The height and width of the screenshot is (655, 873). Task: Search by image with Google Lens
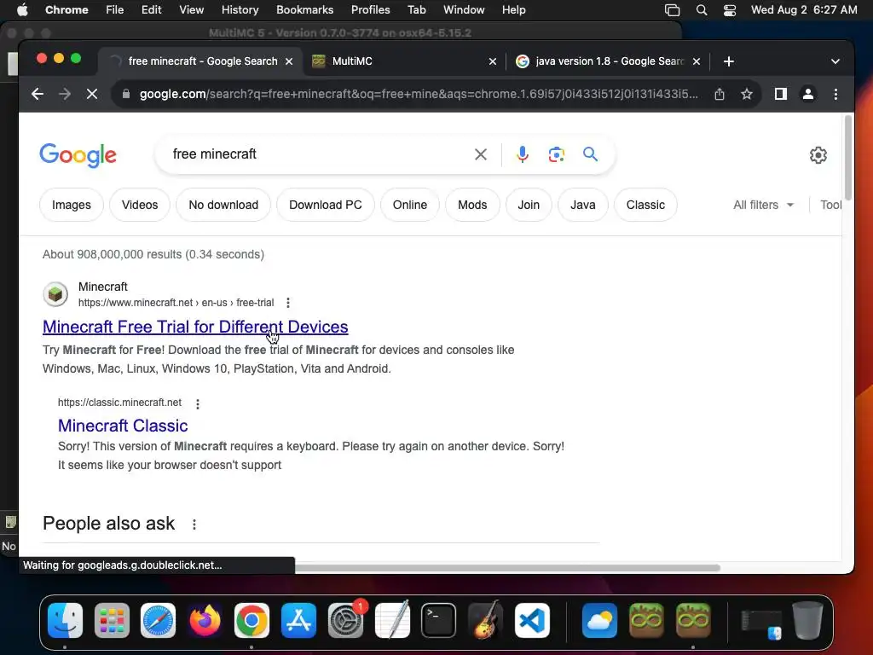click(x=556, y=154)
